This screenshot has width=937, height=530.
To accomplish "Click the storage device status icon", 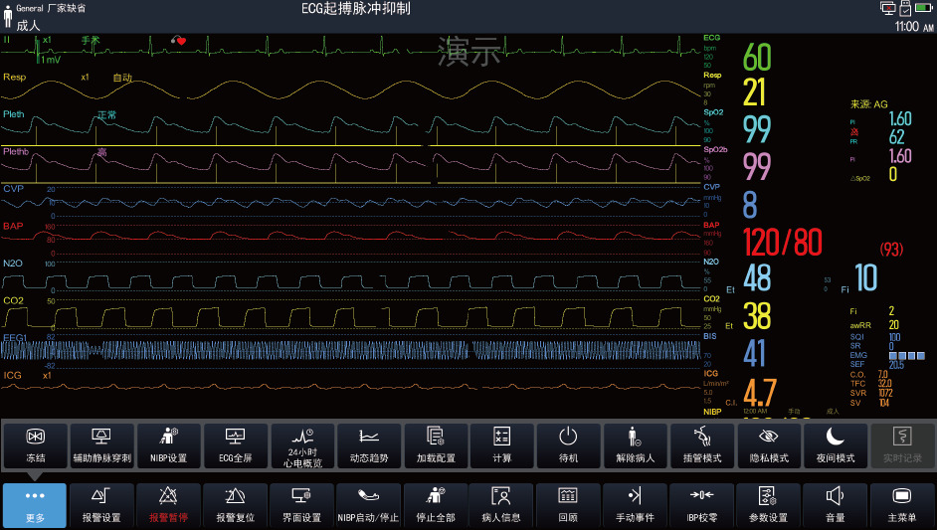I will (905, 8).
